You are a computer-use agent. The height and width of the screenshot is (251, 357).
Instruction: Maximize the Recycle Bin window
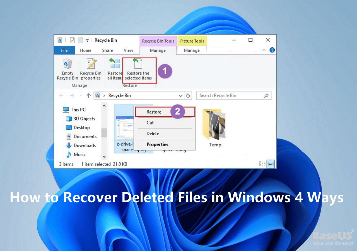[250, 40]
